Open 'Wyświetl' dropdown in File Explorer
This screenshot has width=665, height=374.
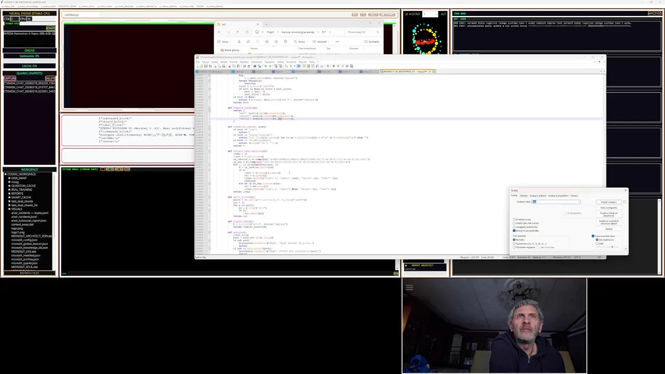(321, 42)
